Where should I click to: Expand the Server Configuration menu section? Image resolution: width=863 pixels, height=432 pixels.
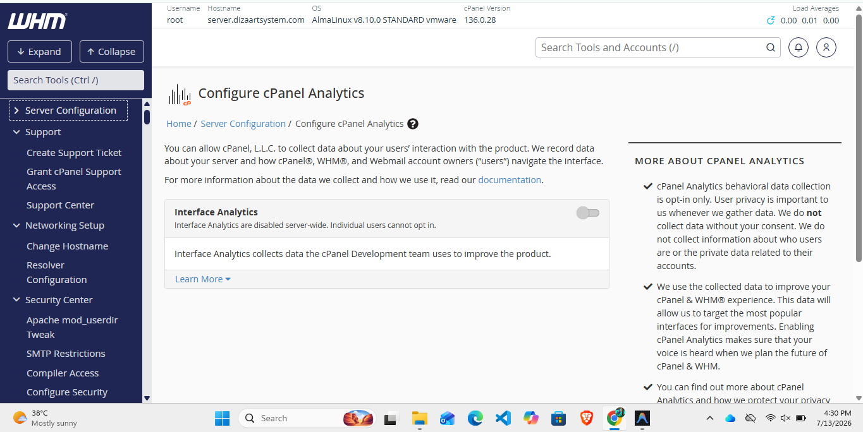point(69,111)
